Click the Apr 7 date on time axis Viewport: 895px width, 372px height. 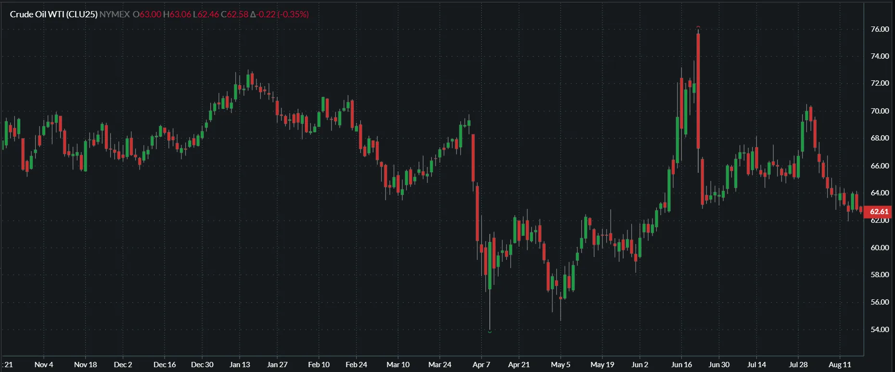[x=481, y=365]
